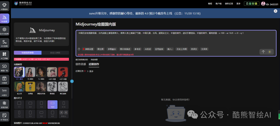The width and height of the screenshot is (280, 126).
Task: Select the MJ绘画 sidebar icon
Action: click(x=5, y=18)
